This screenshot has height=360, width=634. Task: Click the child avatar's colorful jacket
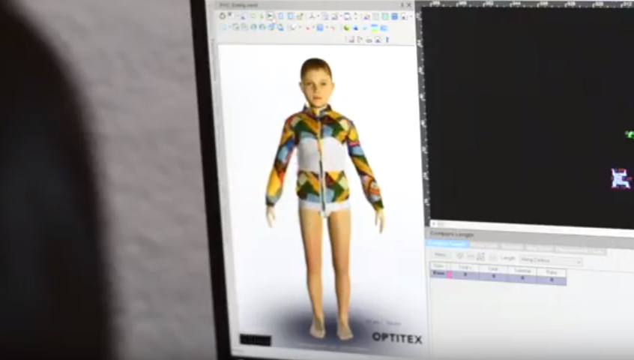point(324,156)
